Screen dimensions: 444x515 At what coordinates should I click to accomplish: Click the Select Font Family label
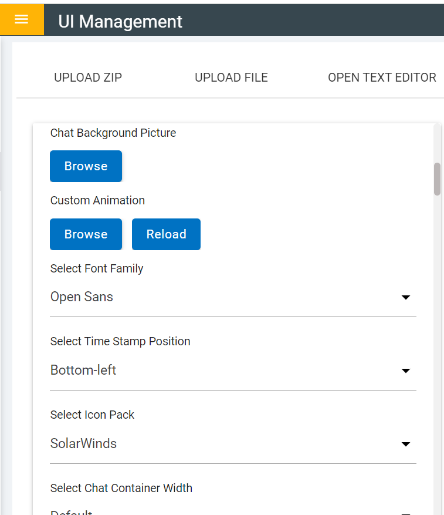point(97,269)
